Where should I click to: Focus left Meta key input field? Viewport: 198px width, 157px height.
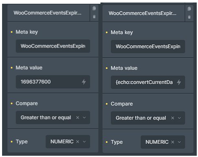click(53, 46)
